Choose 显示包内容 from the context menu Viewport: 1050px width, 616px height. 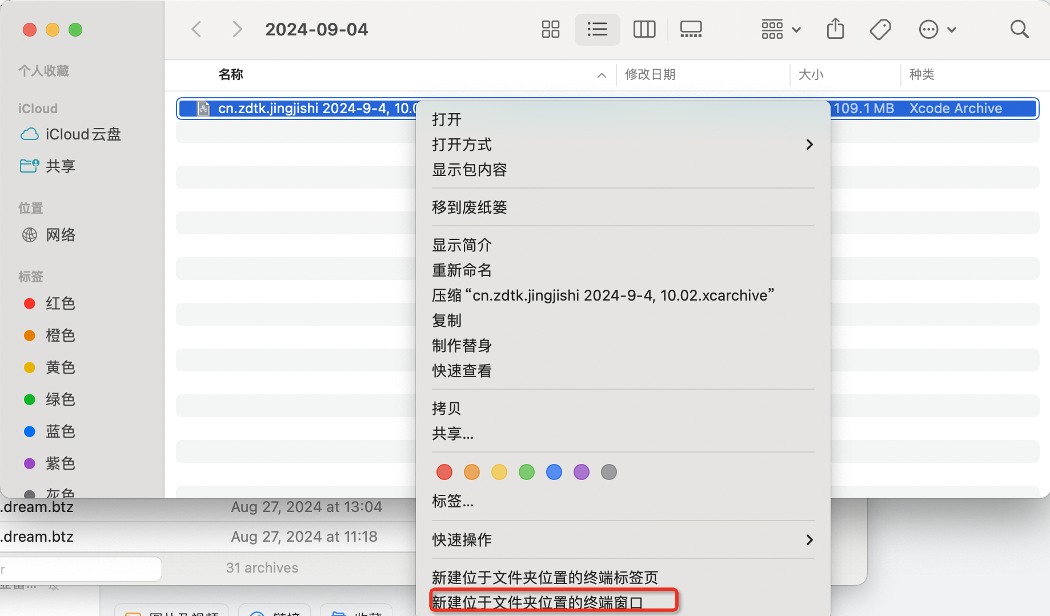click(x=470, y=170)
